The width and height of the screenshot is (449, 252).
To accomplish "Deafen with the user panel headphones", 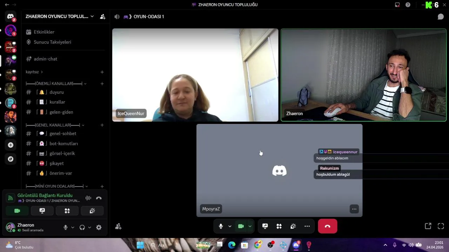I will point(82,227).
